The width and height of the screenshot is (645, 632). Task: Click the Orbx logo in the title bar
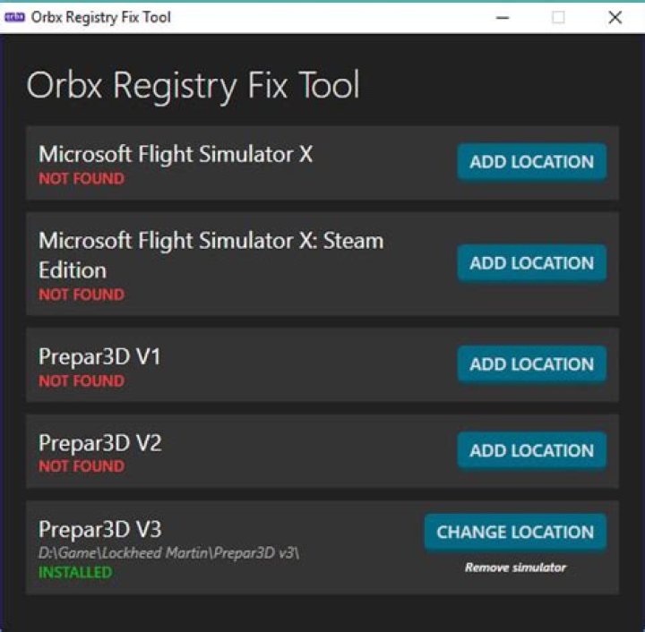pos(14,17)
